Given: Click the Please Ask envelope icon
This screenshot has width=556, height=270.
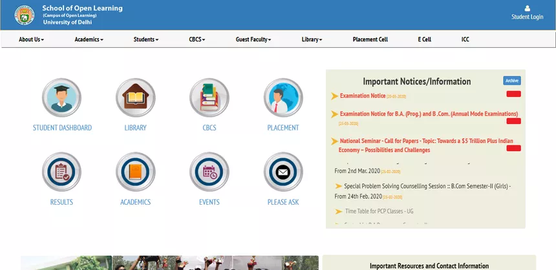Looking at the screenshot, I should coord(283,172).
